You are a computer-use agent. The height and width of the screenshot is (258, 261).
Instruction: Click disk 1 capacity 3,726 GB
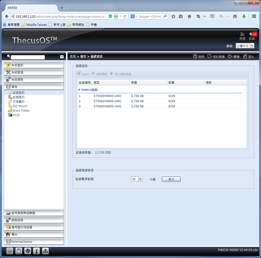pyautogui.click(x=137, y=96)
